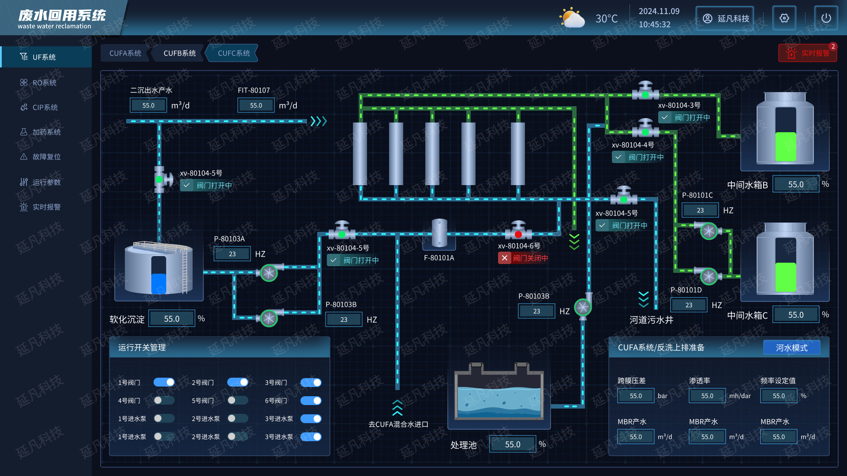Open the RO系统 sidebar section

coord(44,83)
